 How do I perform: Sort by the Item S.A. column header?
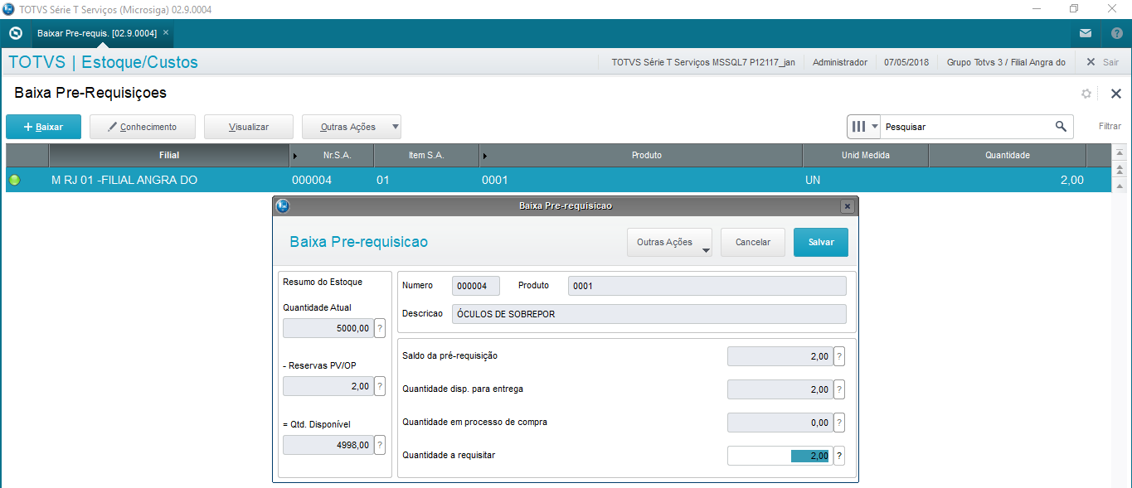(x=426, y=155)
